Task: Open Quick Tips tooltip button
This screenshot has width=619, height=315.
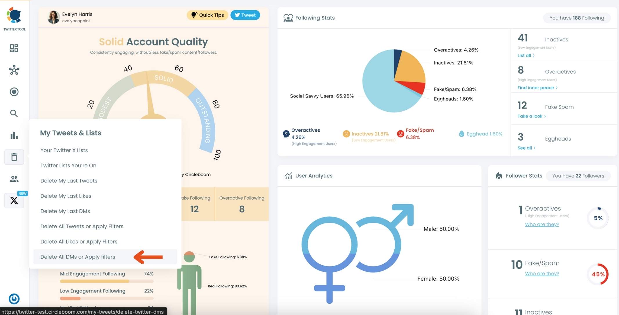Action: 208,15
